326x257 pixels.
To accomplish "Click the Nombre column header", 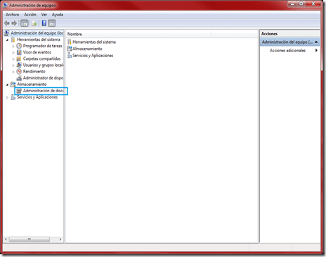I will 138,34.
